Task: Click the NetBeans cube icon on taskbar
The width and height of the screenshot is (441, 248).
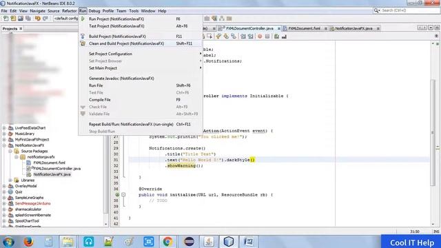Action: pos(229,242)
